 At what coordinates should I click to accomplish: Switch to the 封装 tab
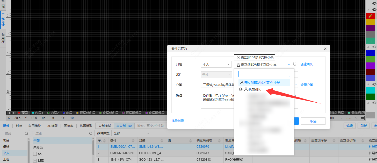(19, 126)
